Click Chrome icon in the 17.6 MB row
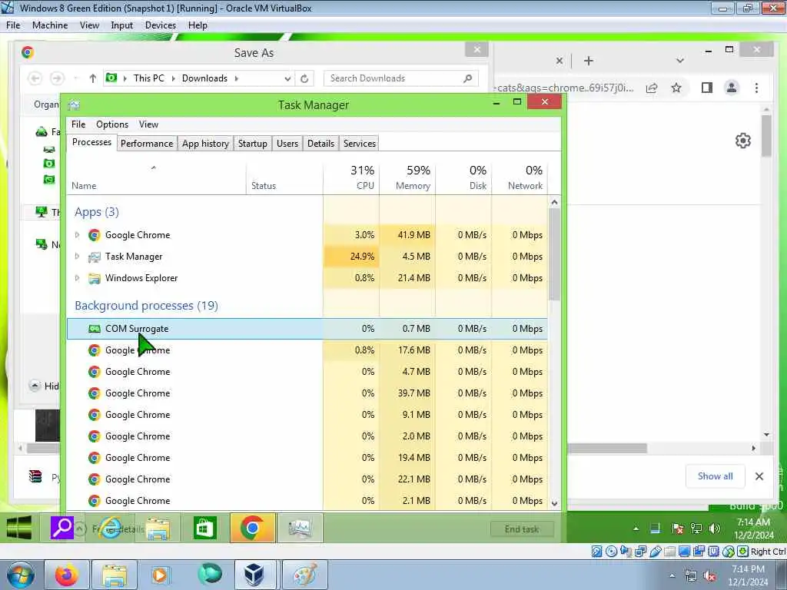787x590 pixels. (x=94, y=350)
